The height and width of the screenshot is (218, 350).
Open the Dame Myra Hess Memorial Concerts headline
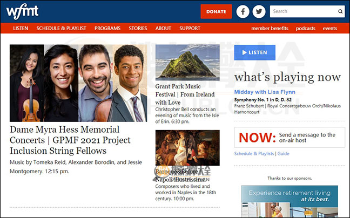[x=70, y=140]
